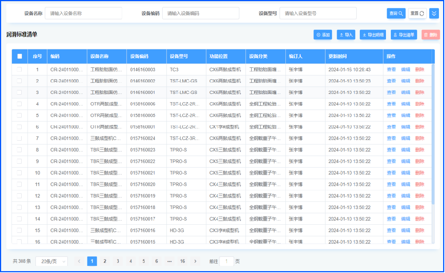Click the 功能位置 column header
The height and width of the screenshot is (273, 445).
(x=226, y=56)
